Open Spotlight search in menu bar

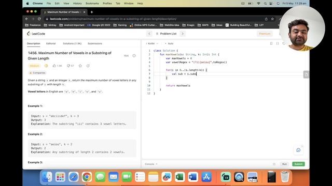265,4
